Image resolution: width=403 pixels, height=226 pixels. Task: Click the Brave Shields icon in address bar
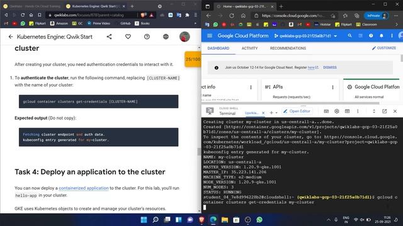(143, 15)
